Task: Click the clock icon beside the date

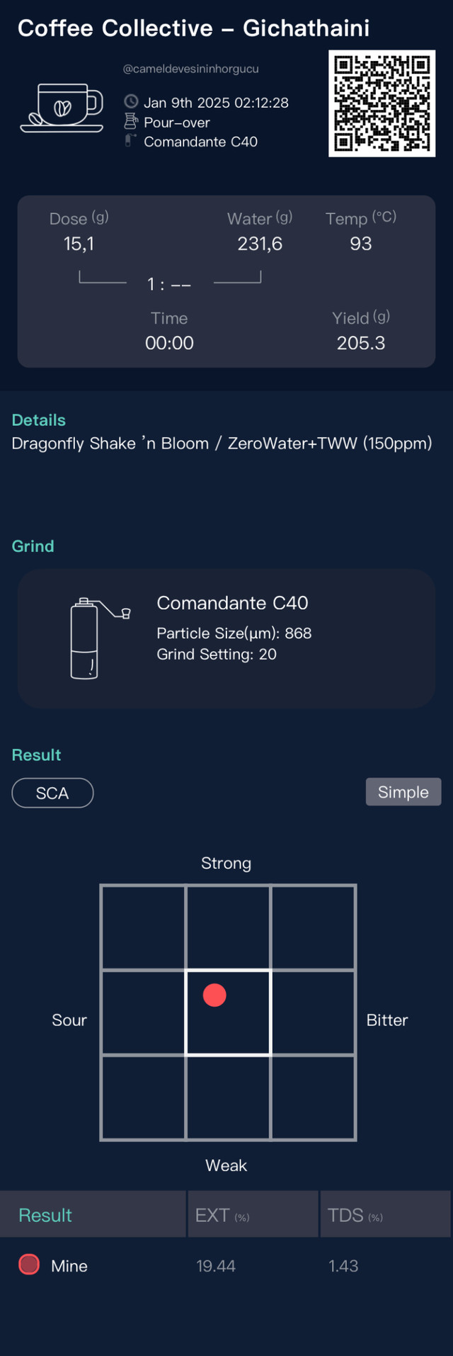Action: coord(131,102)
